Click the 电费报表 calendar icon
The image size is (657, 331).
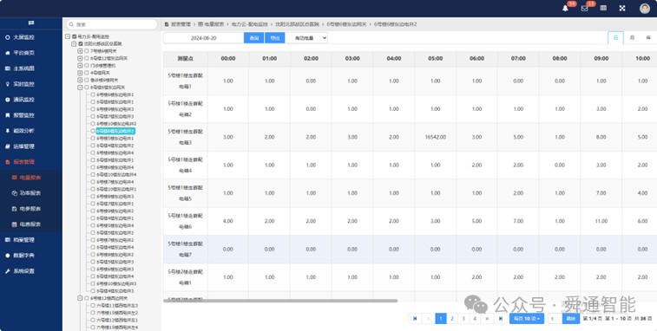pyautogui.click(x=14, y=224)
